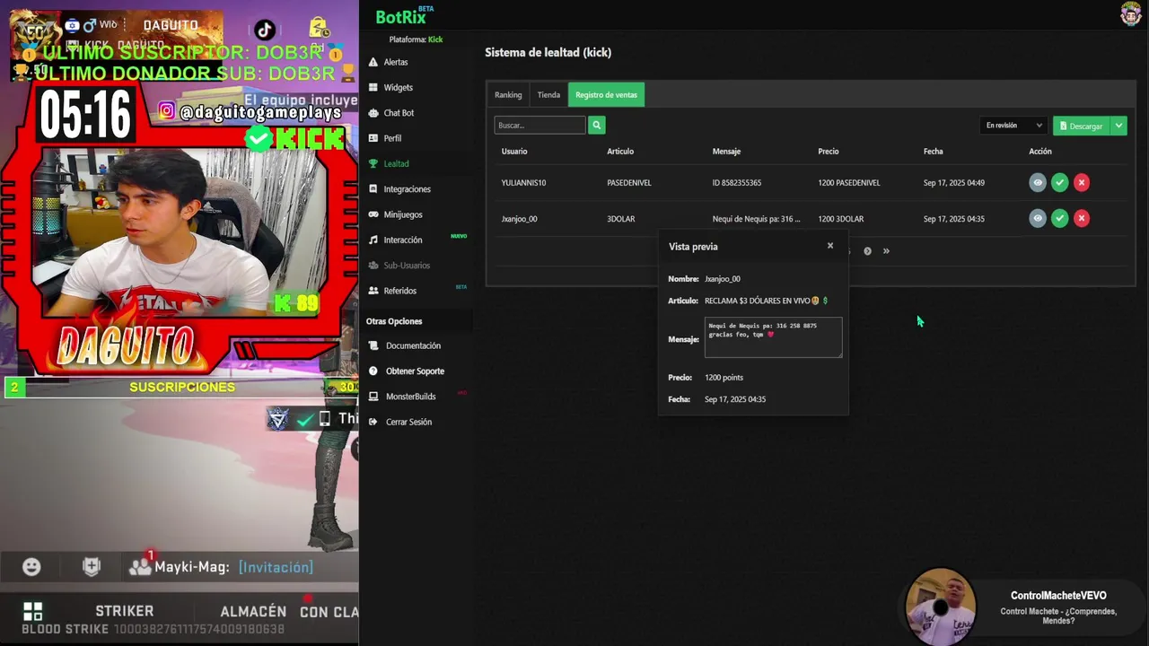Go to next page arrow

click(x=867, y=251)
